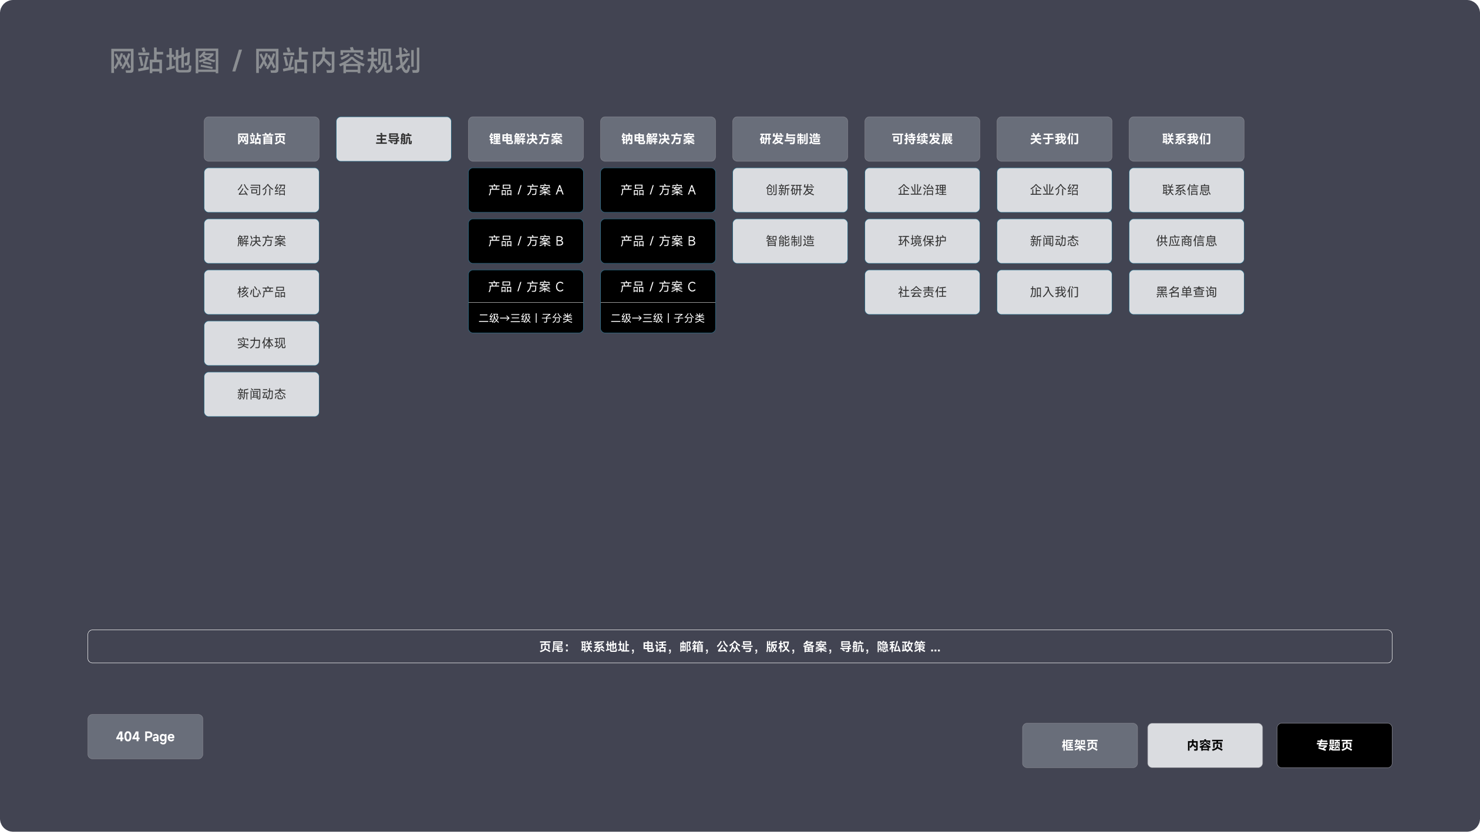Select 智能制造 box

pyautogui.click(x=790, y=241)
